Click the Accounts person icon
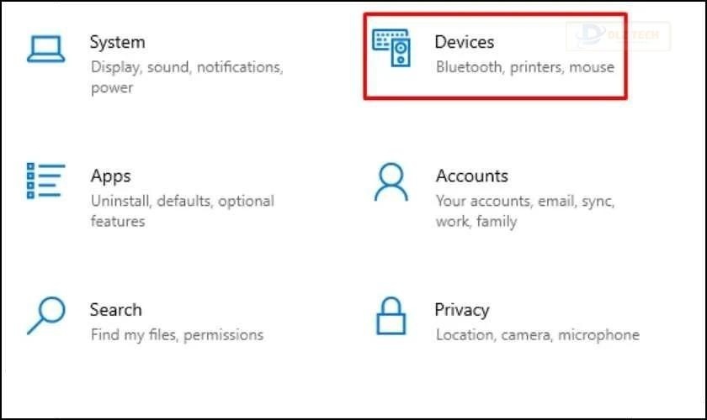Viewport: 707px width, 420px height. point(391,181)
